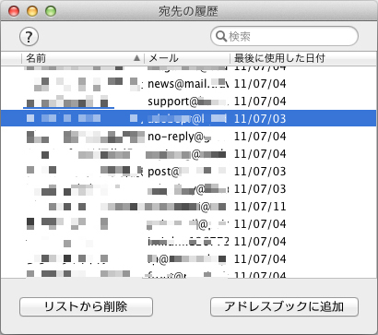Image resolution: width=378 pixels, height=335 pixels.
Task: Sort by the メール column header
Action: click(187, 58)
